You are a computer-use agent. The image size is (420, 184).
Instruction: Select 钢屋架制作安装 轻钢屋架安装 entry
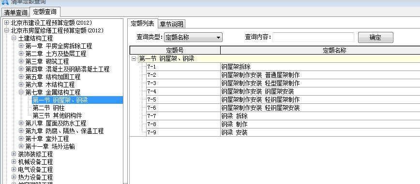click(260, 108)
